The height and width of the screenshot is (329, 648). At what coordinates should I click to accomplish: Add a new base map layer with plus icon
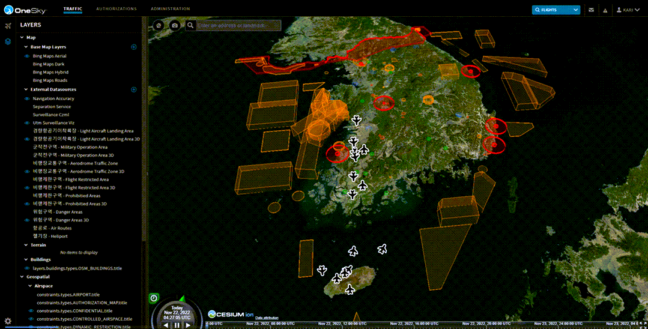(x=133, y=47)
